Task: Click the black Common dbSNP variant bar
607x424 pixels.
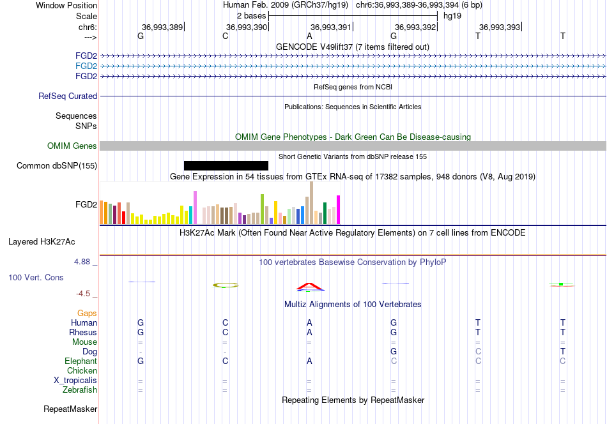Action: click(226, 165)
